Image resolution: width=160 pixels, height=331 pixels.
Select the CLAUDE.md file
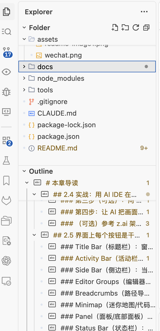[57, 113]
